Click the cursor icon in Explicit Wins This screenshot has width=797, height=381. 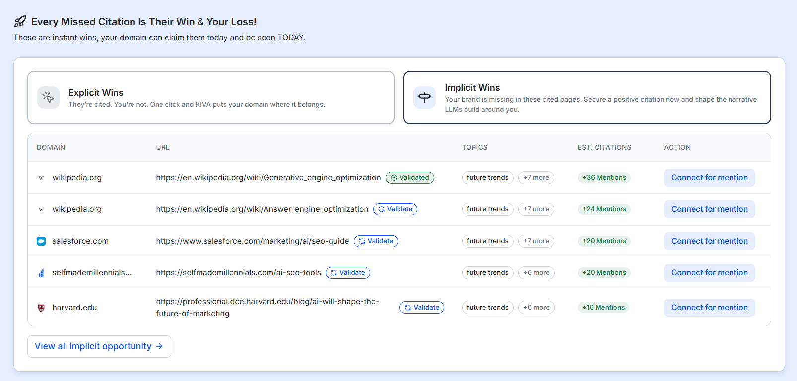coord(48,97)
